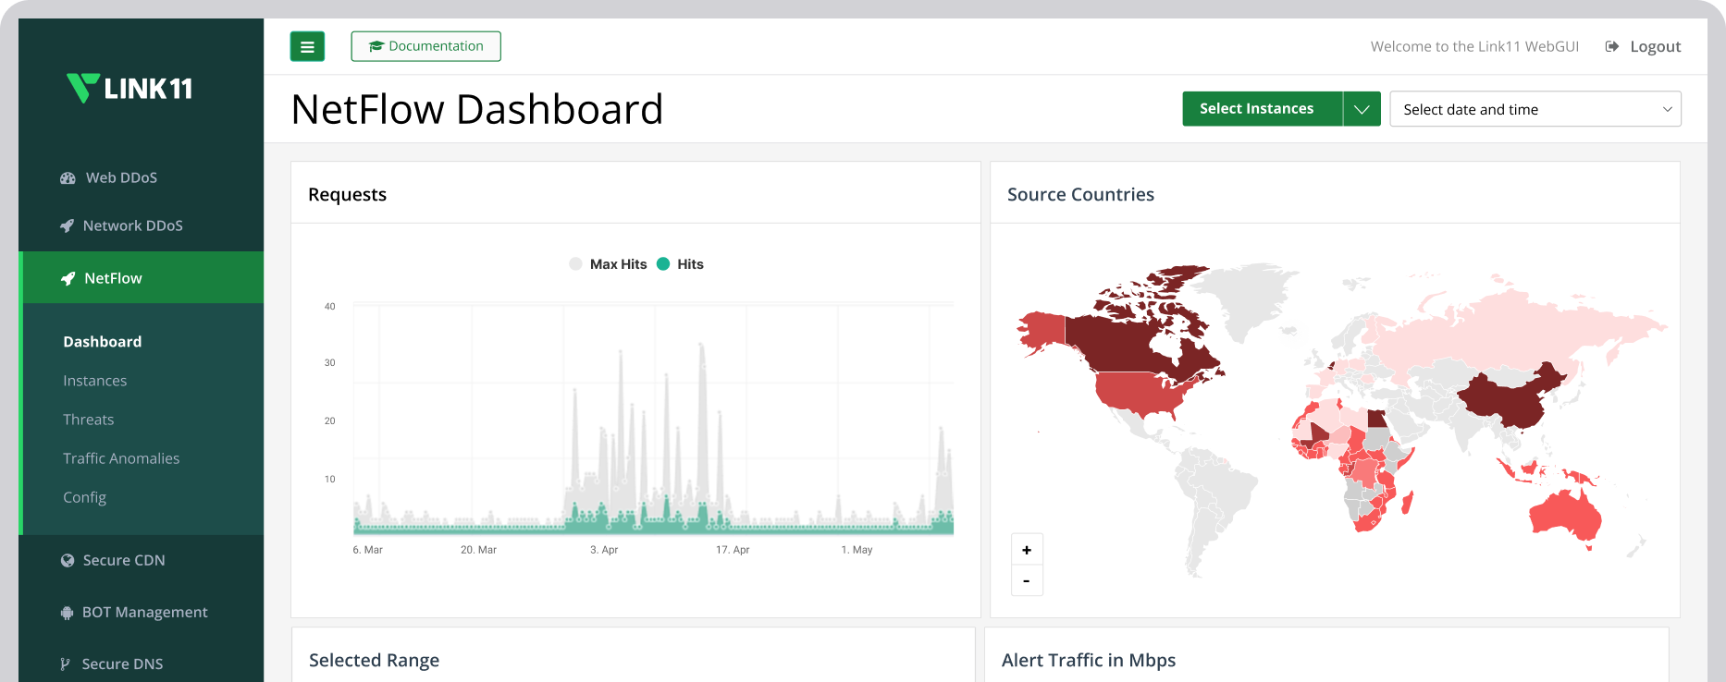This screenshot has width=1726, height=682.
Task: Open the Documentation link
Action: coord(425,46)
